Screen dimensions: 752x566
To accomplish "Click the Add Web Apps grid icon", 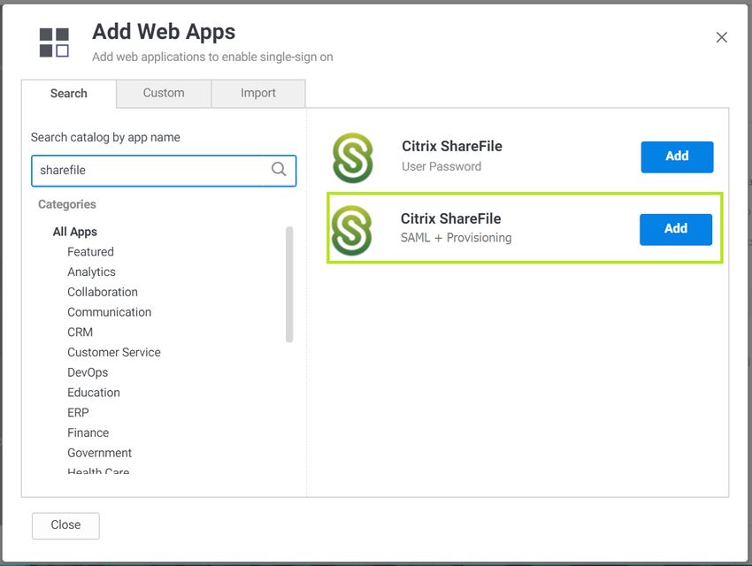I will (x=54, y=42).
